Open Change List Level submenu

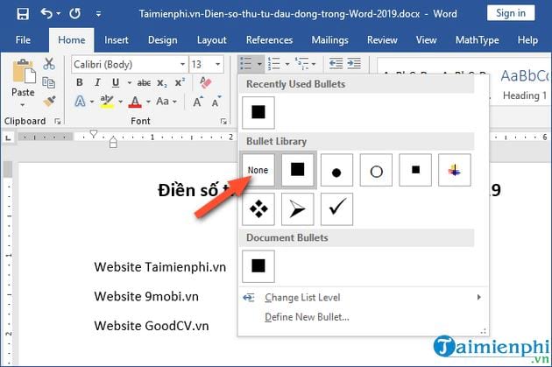click(x=363, y=297)
